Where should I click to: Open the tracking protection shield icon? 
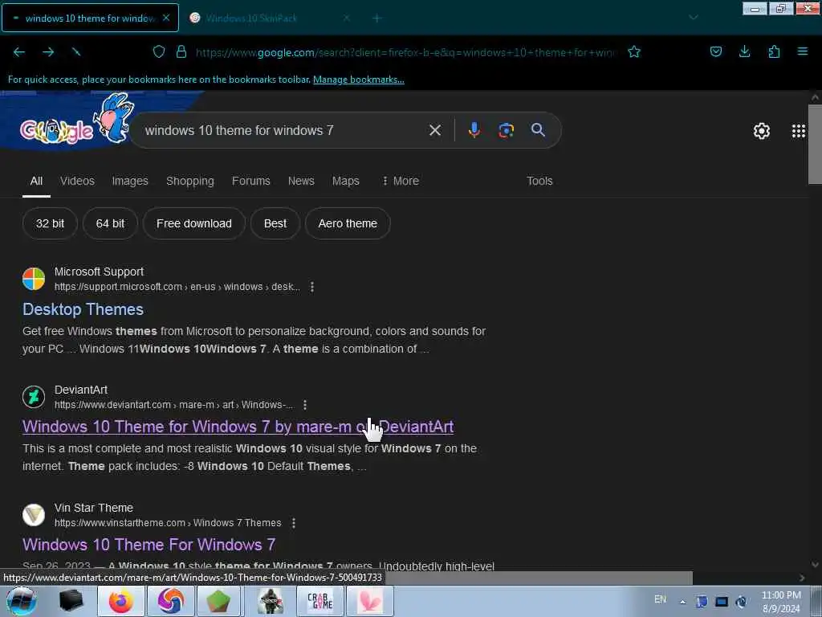[159, 51]
